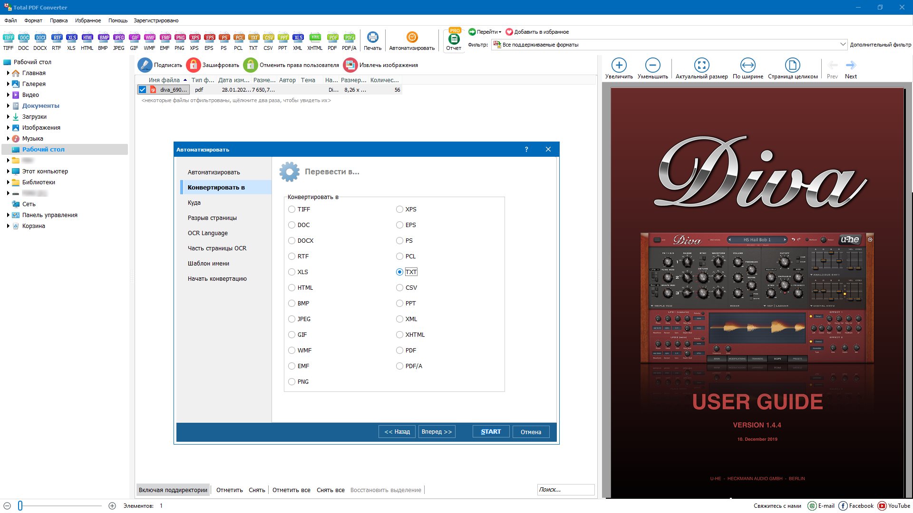This screenshot has width=913, height=513.
Task: Click the Зашифровать (Encrypt) lock icon
Action: (194, 65)
